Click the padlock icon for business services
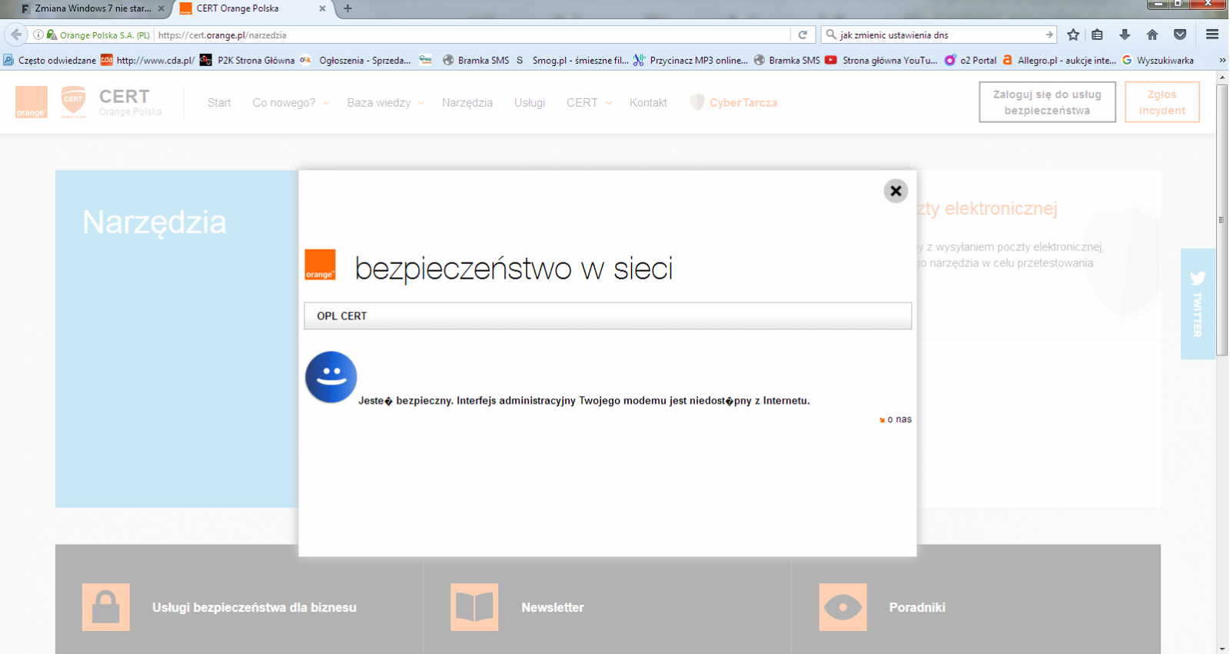This screenshot has width=1230, height=654. (106, 607)
